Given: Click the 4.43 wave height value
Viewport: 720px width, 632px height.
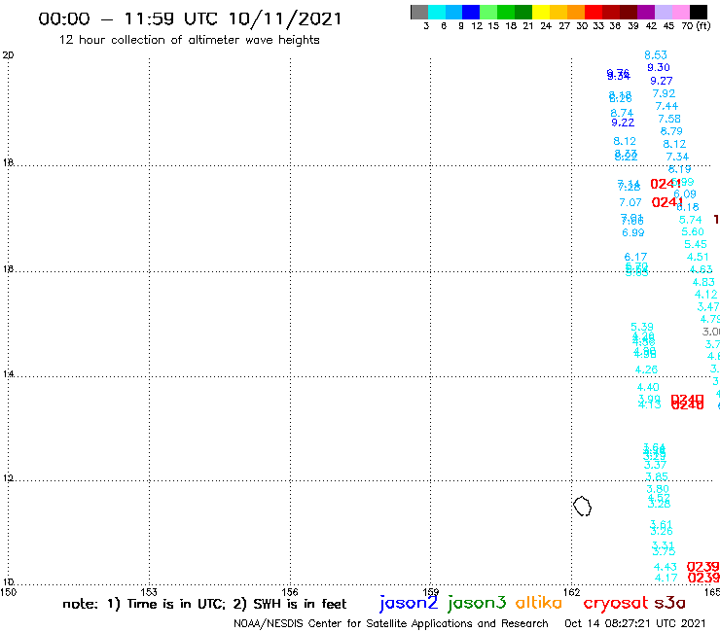Looking at the screenshot, I should coord(665,567).
